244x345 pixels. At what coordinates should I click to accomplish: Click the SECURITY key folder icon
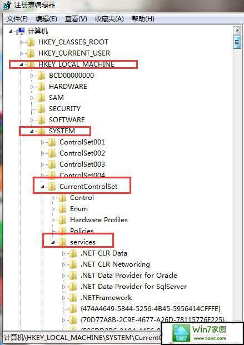coord(41,109)
